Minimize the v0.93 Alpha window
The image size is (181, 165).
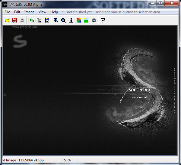152,3
